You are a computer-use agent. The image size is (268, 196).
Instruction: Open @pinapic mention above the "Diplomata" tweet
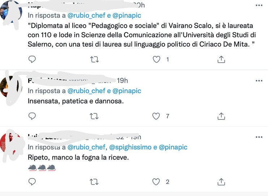[x=127, y=16]
